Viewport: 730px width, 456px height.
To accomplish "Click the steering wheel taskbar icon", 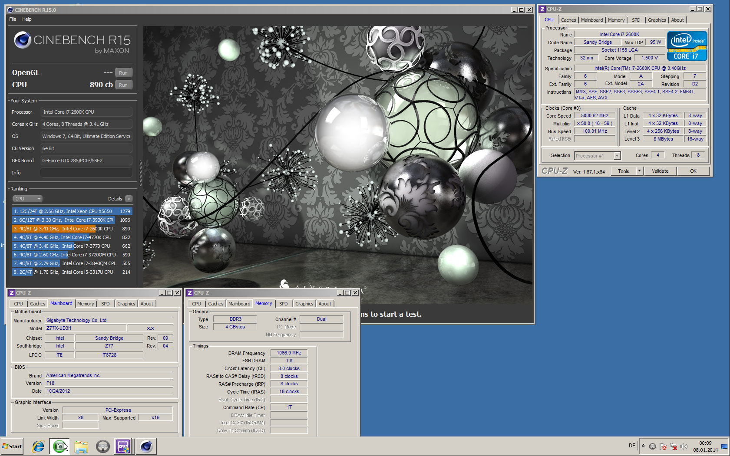I will (103, 446).
